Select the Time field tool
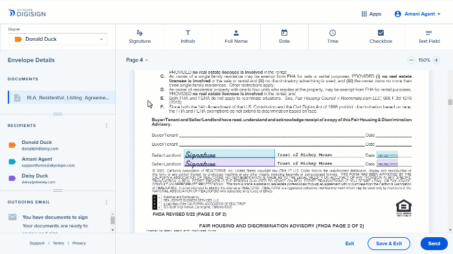The image size is (453, 254). 333,37
